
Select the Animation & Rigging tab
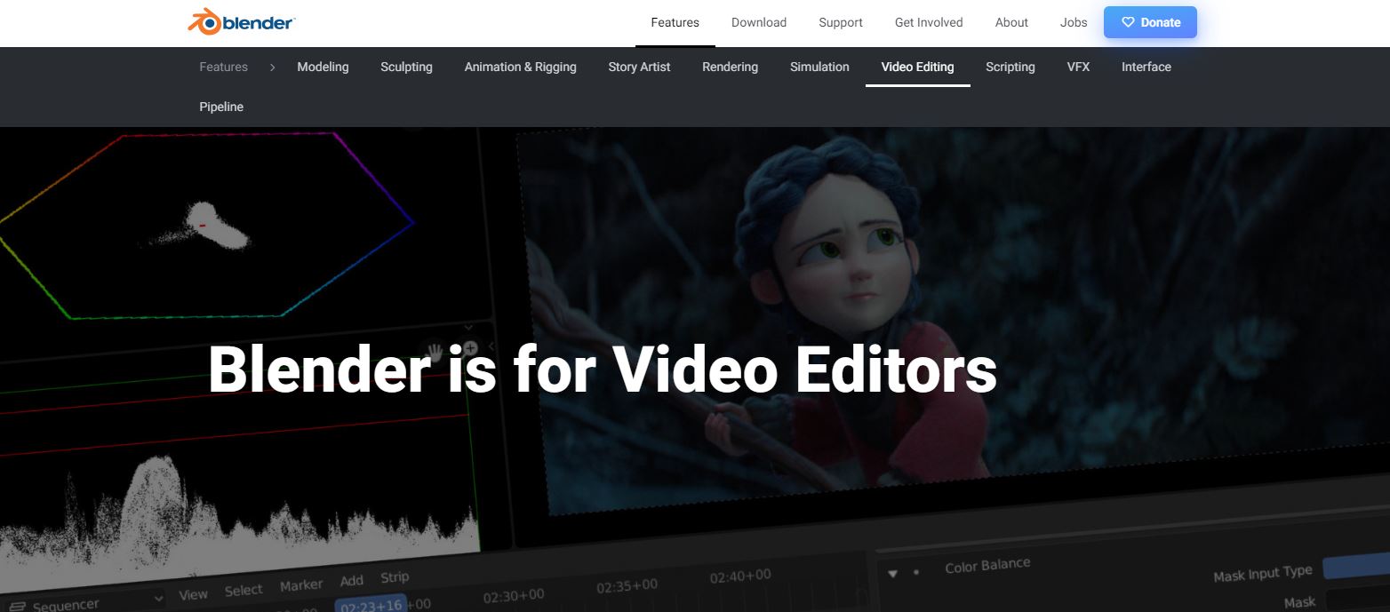pos(520,67)
